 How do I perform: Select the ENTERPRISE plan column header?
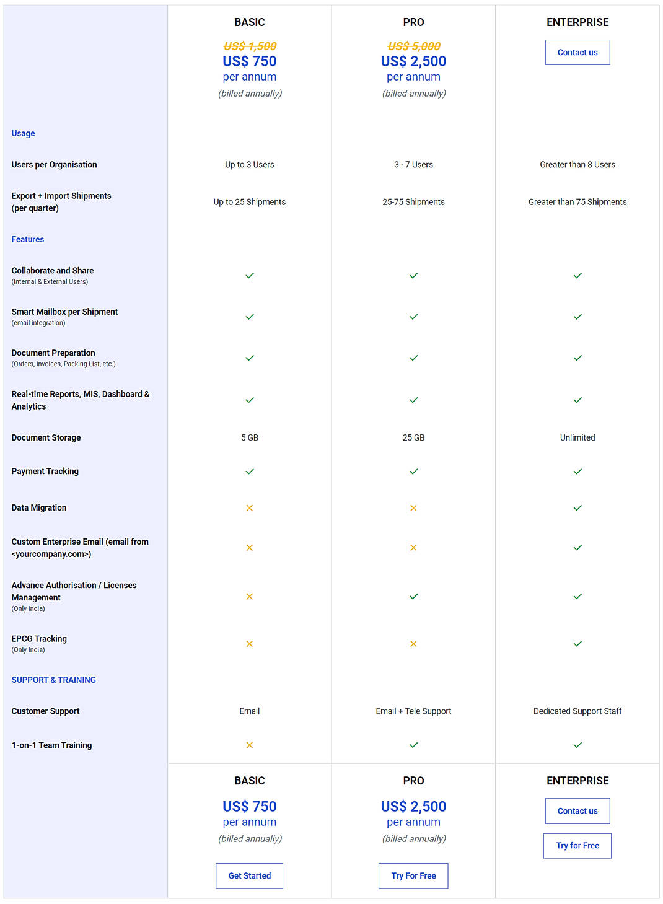click(577, 22)
